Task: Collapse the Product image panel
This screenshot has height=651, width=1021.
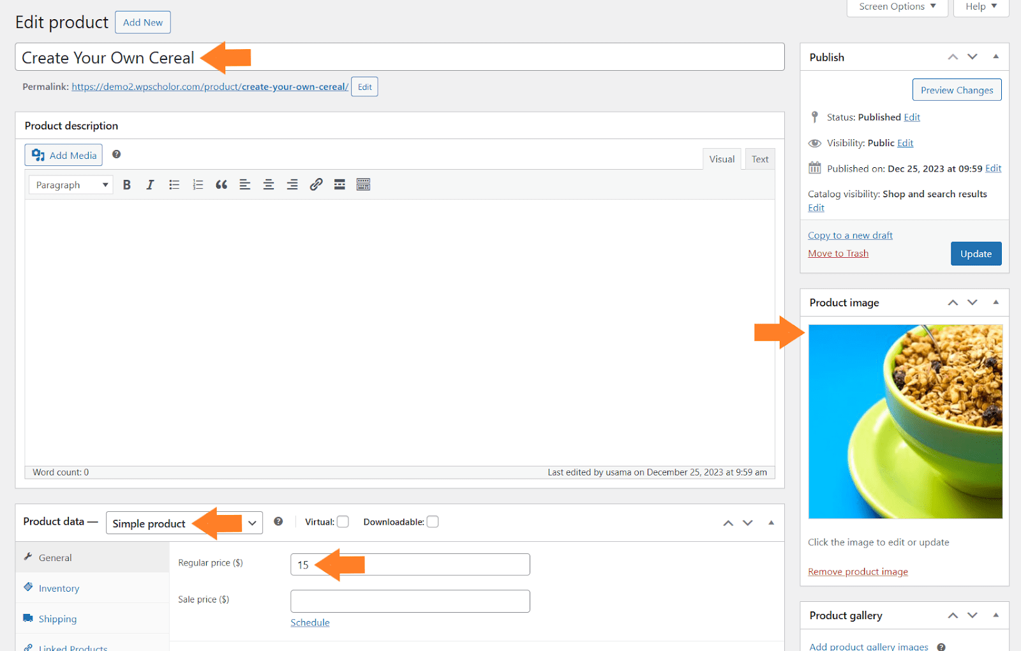Action: tap(996, 303)
